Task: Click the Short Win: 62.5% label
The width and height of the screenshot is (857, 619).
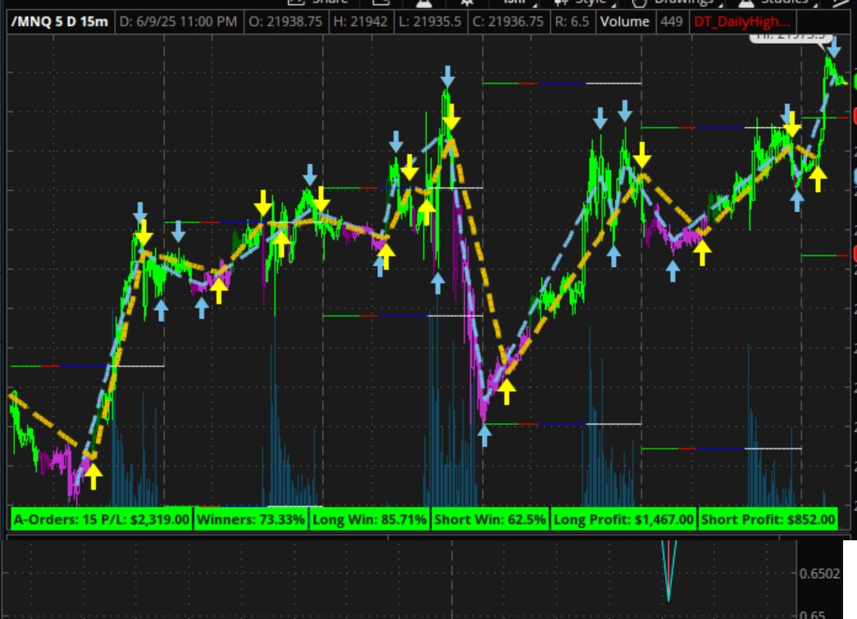Action: pos(490,519)
